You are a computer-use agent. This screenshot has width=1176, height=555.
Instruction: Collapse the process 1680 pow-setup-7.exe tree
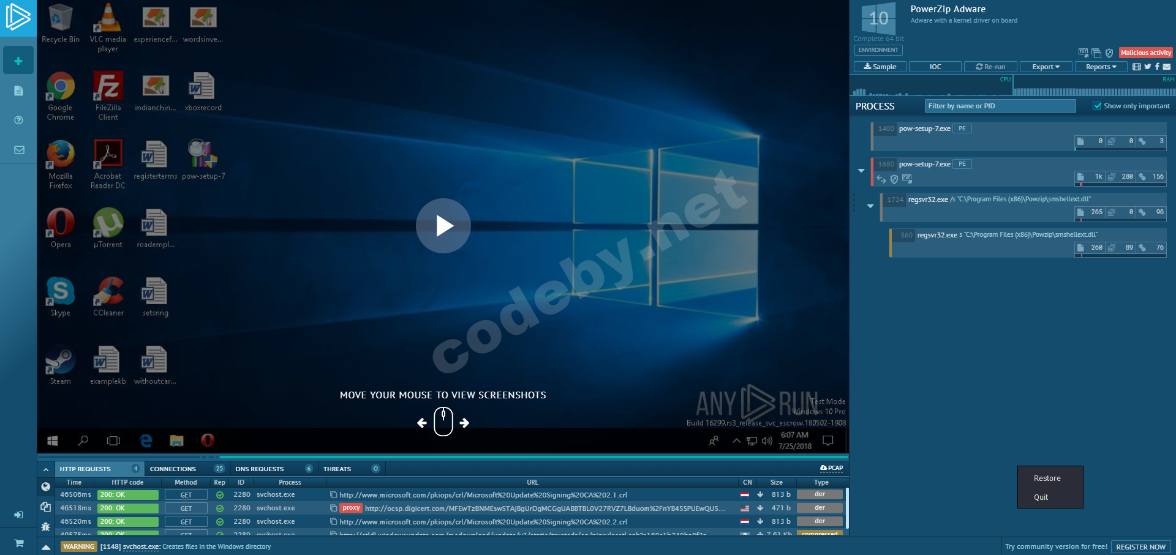click(861, 171)
